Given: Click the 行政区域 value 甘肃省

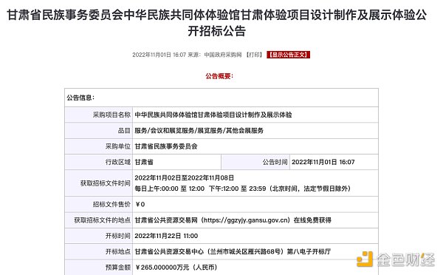Looking at the screenshot, I should [x=144, y=162].
